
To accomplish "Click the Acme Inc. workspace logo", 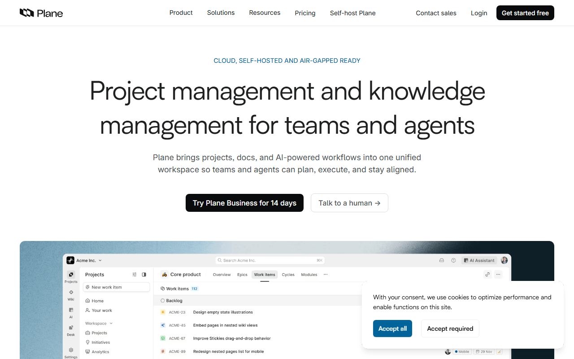I will tap(70, 260).
